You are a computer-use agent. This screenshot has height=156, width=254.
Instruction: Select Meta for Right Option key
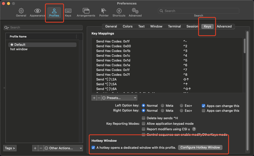[162, 111]
